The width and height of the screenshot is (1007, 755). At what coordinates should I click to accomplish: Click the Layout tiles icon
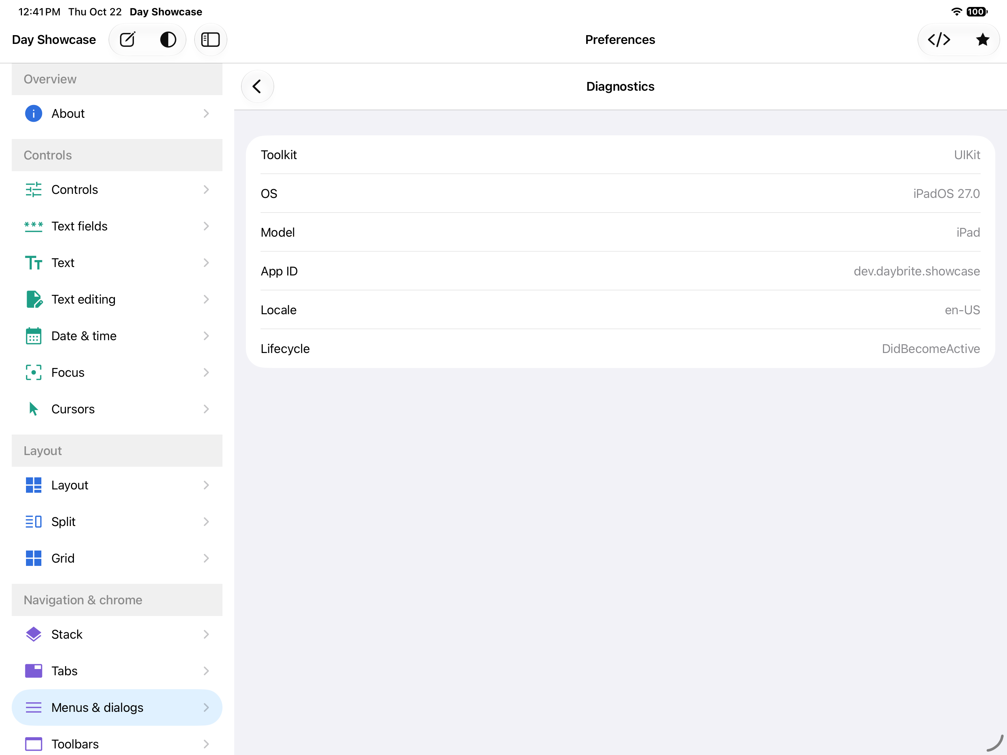tap(33, 485)
